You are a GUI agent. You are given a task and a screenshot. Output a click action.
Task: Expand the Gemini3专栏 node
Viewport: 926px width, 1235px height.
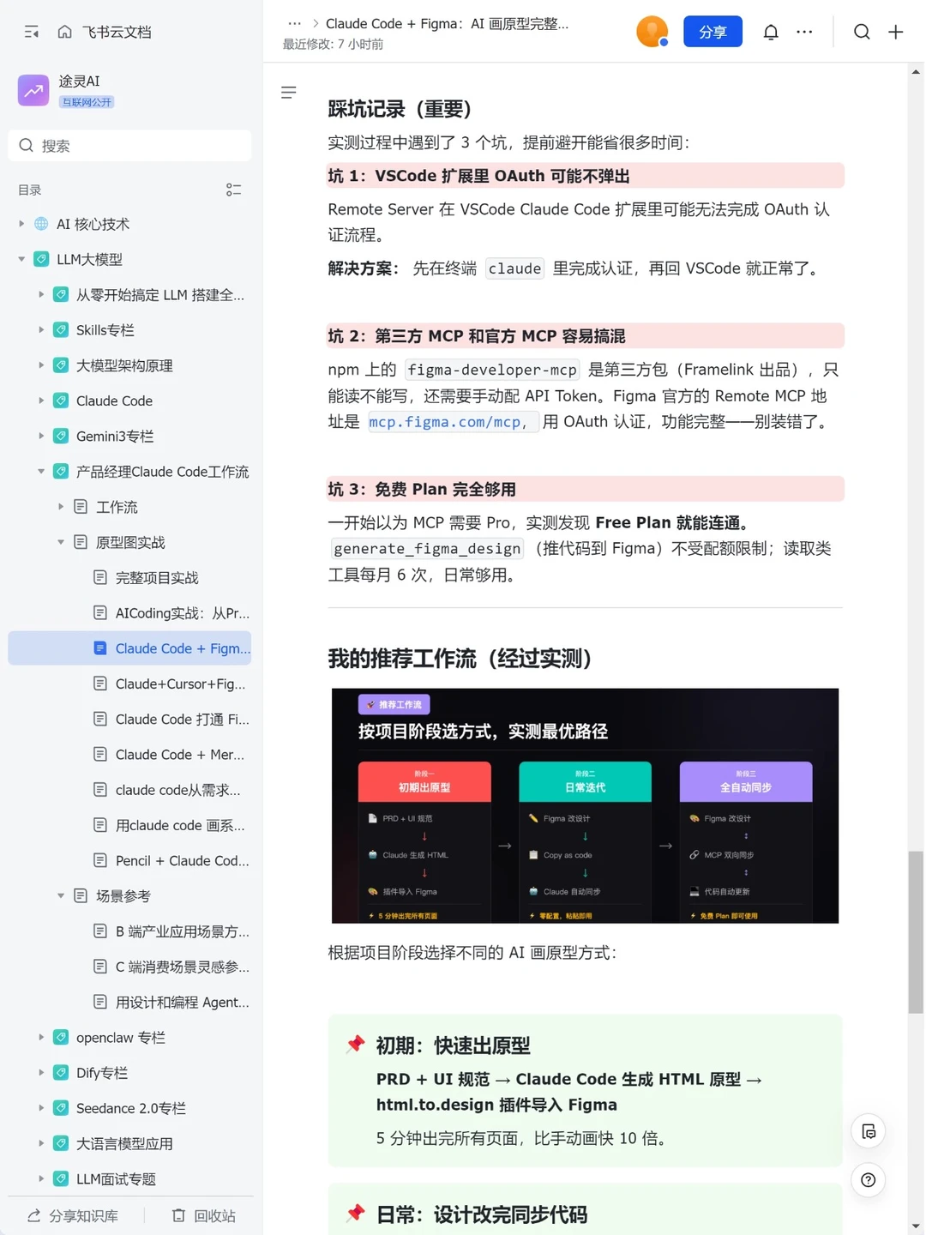pyautogui.click(x=40, y=436)
